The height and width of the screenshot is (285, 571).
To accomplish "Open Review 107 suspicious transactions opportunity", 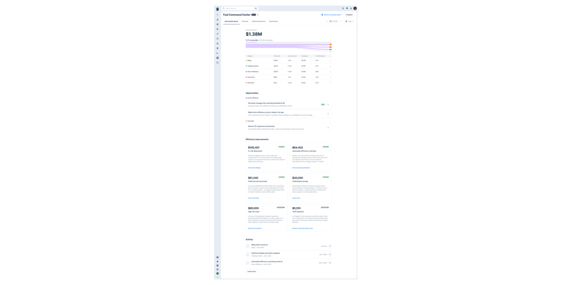I will [x=289, y=127].
